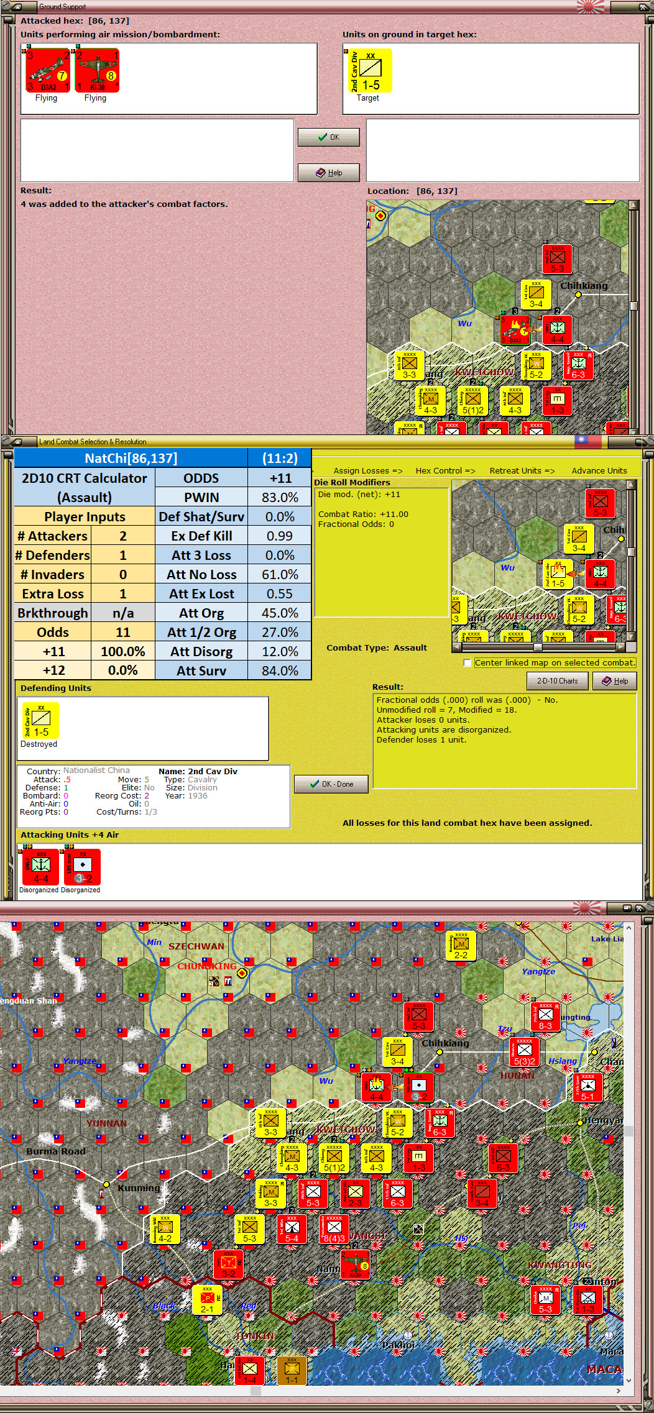Image resolution: width=654 pixels, height=1413 pixels.
Task: Select the 5-1 garrison unit near Hengyang
Action: (x=587, y=1088)
